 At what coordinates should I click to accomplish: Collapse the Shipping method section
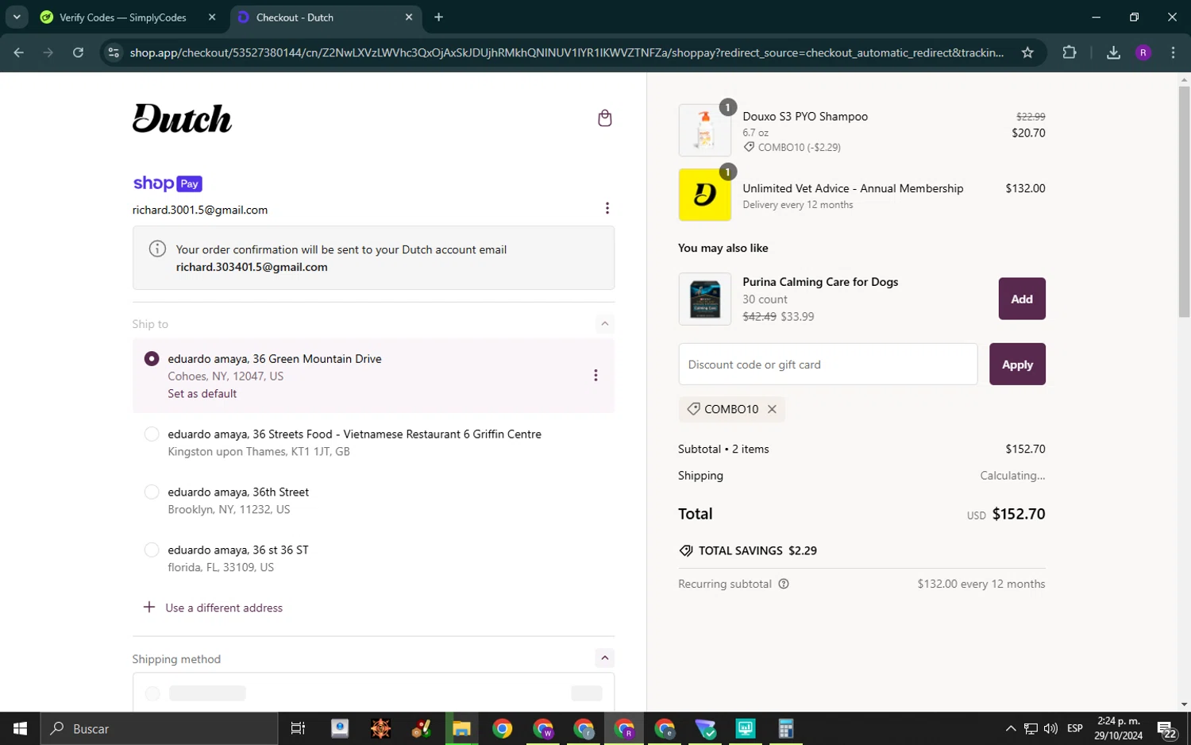[x=605, y=658]
